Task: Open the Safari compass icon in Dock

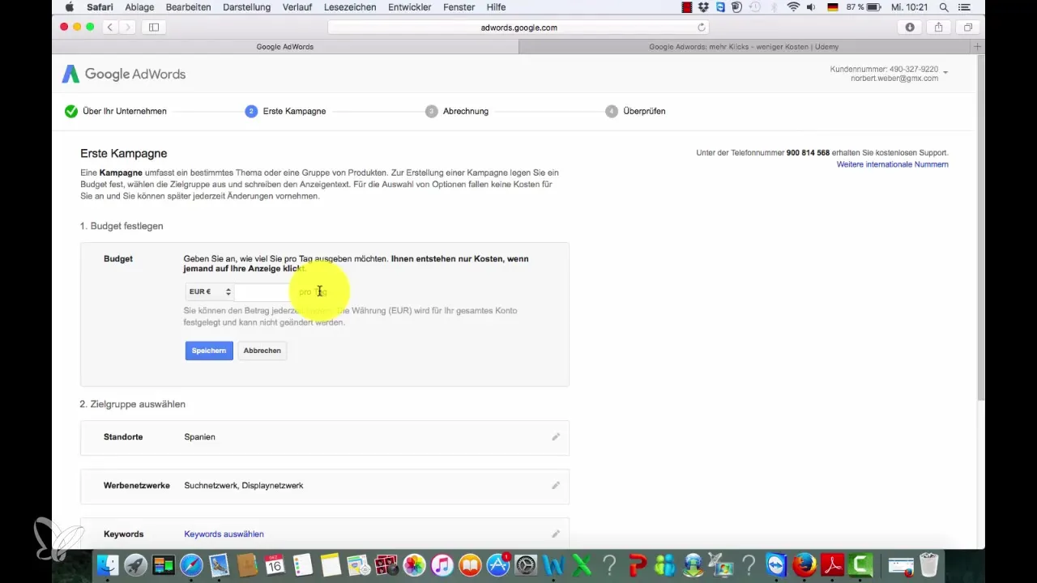Action: [x=191, y=565]
